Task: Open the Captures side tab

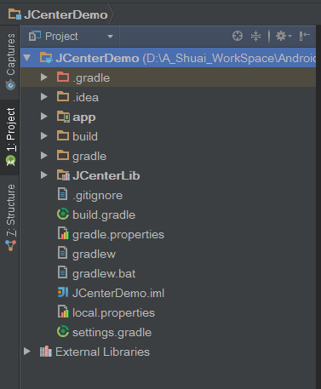Action: coord(10,61)
